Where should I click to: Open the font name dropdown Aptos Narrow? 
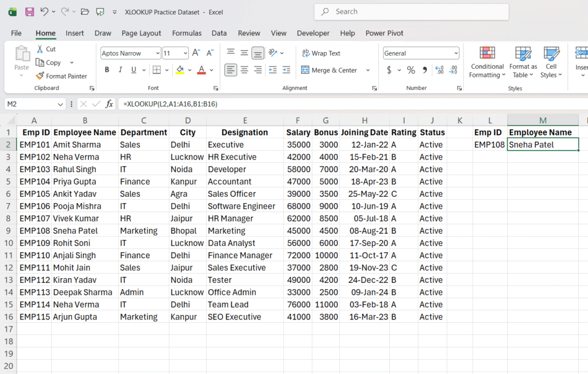(x=157, y=53)
